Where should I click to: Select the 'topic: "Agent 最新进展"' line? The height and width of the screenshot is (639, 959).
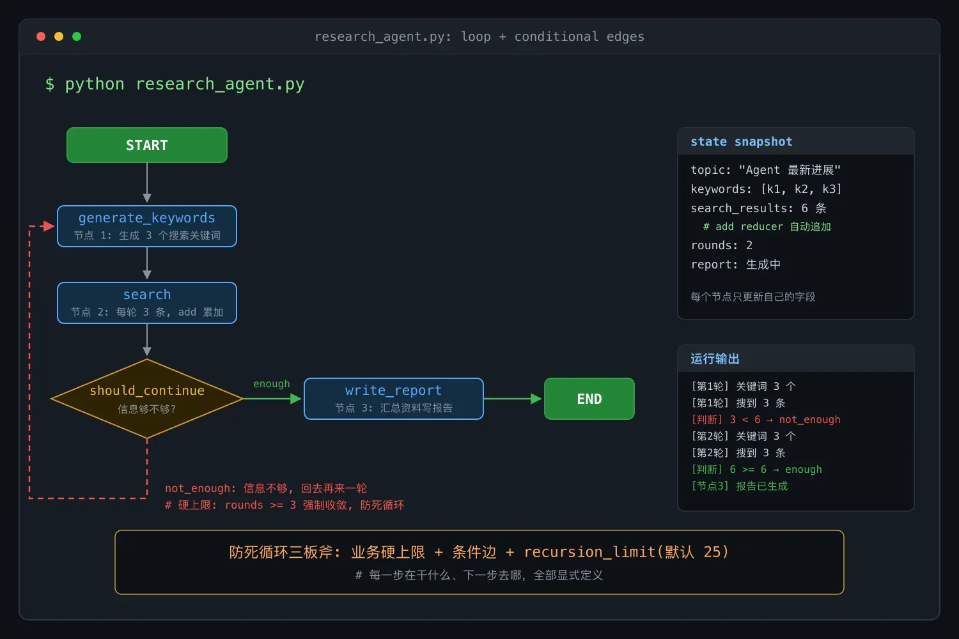click(766, 170)
